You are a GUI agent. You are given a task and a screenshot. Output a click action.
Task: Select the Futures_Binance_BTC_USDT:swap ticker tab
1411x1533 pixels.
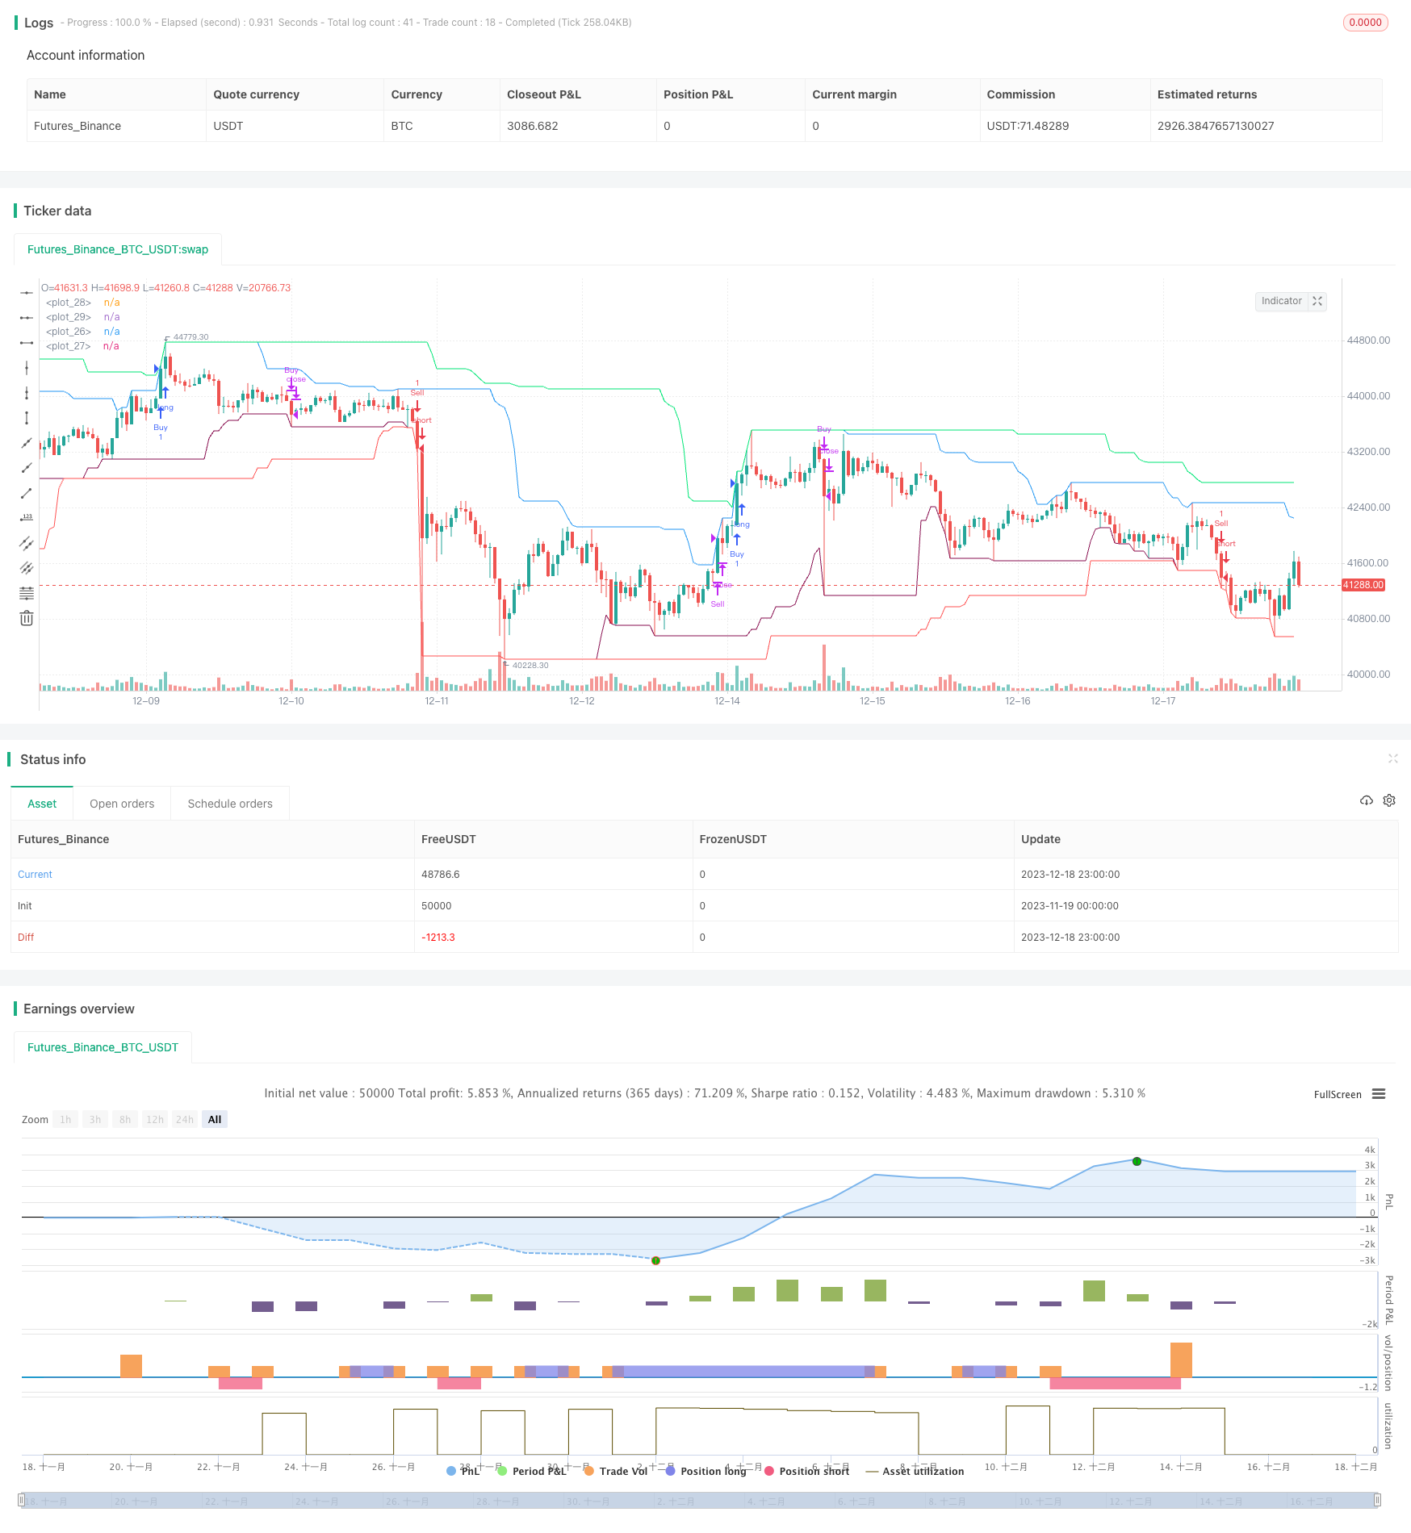tap(118, 249)
